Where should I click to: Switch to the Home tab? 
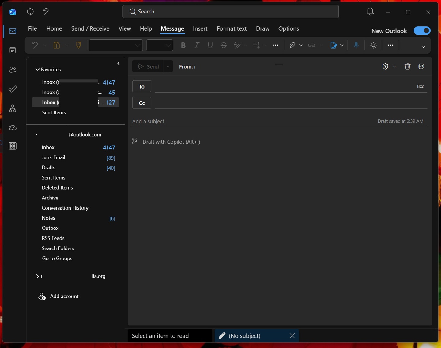(54, 28)
